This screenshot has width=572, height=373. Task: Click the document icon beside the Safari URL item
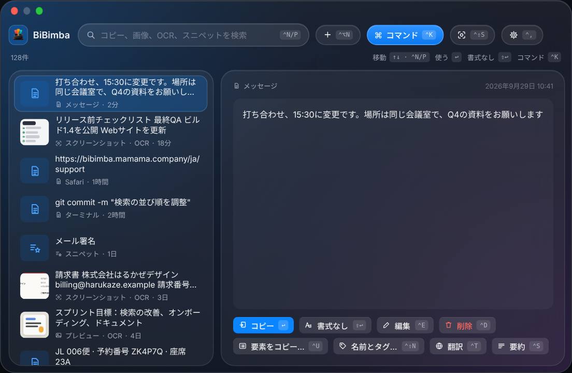[x=35, y=170]
